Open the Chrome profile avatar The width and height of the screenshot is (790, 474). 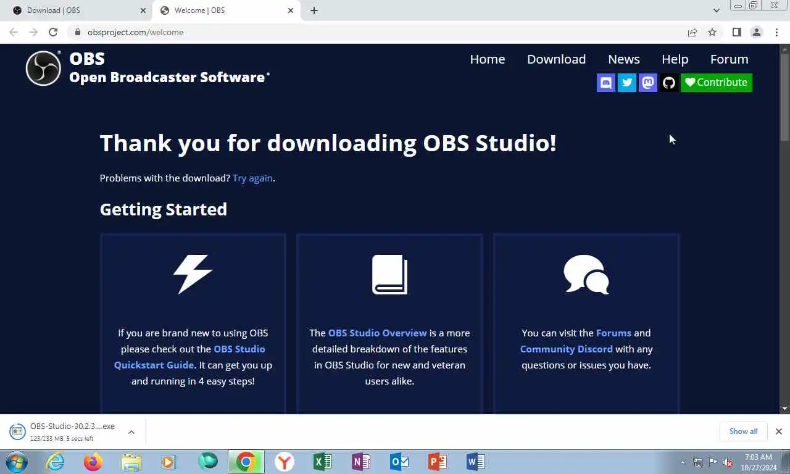[x=757, y=32]
